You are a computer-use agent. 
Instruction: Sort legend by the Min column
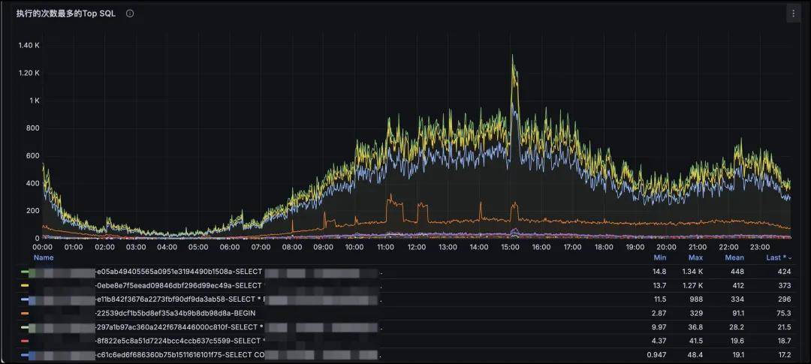[x=659, y=257]
